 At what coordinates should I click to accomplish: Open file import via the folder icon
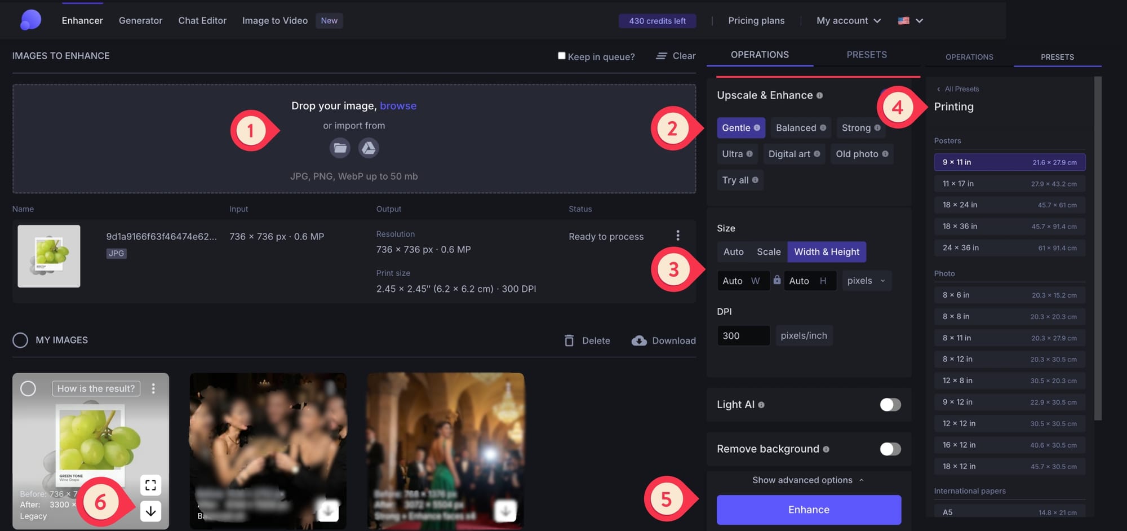(340, 148)
